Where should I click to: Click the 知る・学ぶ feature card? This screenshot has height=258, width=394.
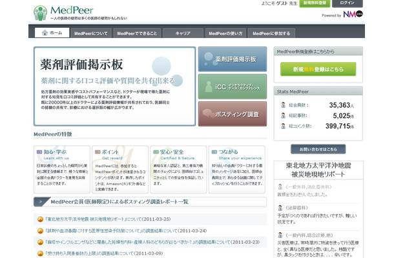coord(62,170)
